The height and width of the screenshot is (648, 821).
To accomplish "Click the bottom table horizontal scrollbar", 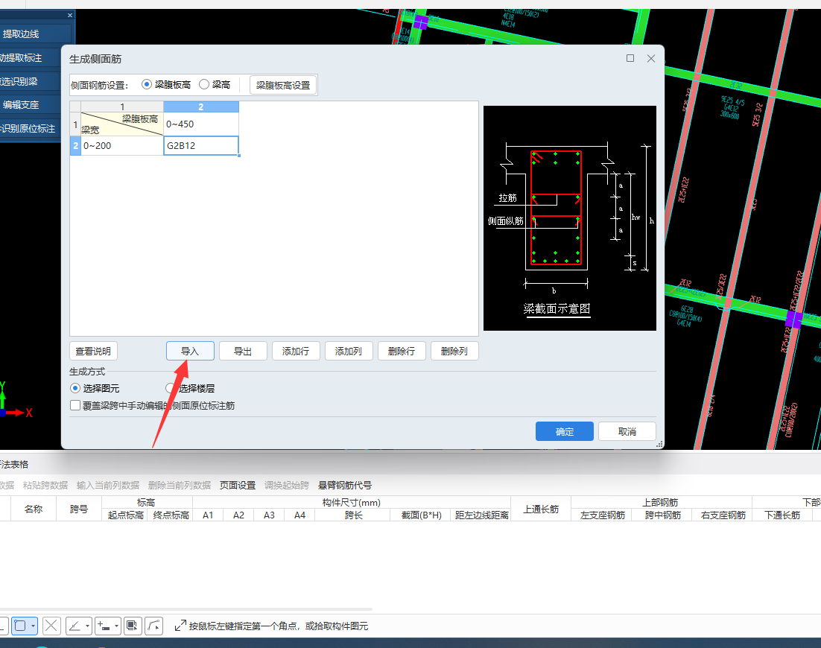I will point(186,609).
